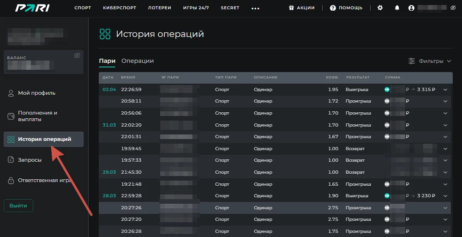462x237 pixels.
Task: Open the settings gear icon
Action: (380, 8)
